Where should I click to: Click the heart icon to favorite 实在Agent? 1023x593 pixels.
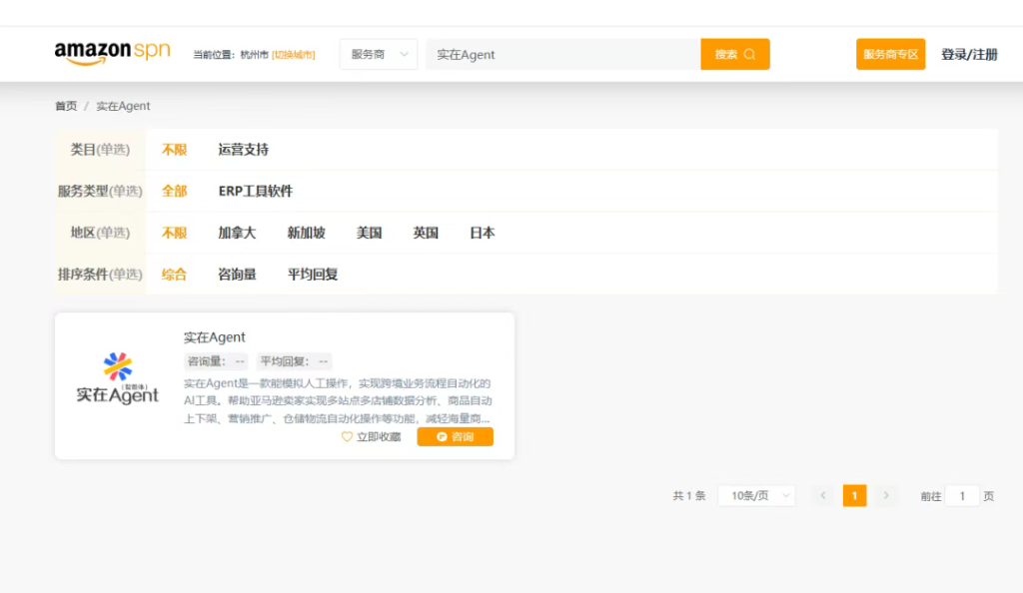(348, 437)
